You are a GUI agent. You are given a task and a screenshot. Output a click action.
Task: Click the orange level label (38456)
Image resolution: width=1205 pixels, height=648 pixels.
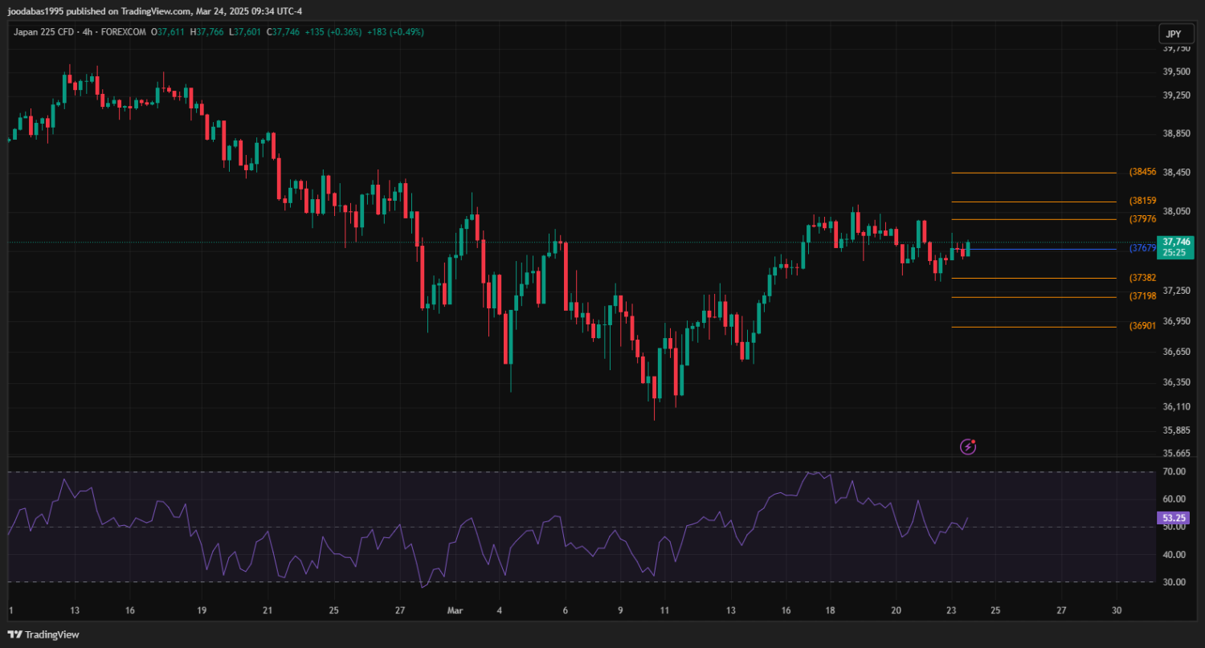pos(1142,172)
